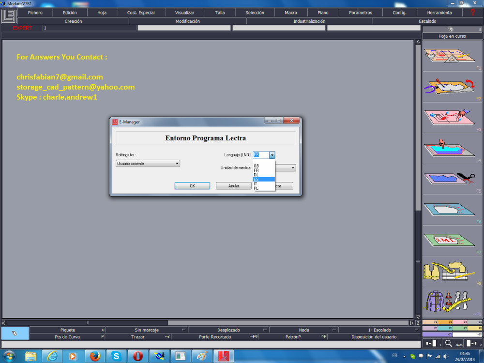
Task: Click the Lectra logo at top left
Action: pos(9,15)
